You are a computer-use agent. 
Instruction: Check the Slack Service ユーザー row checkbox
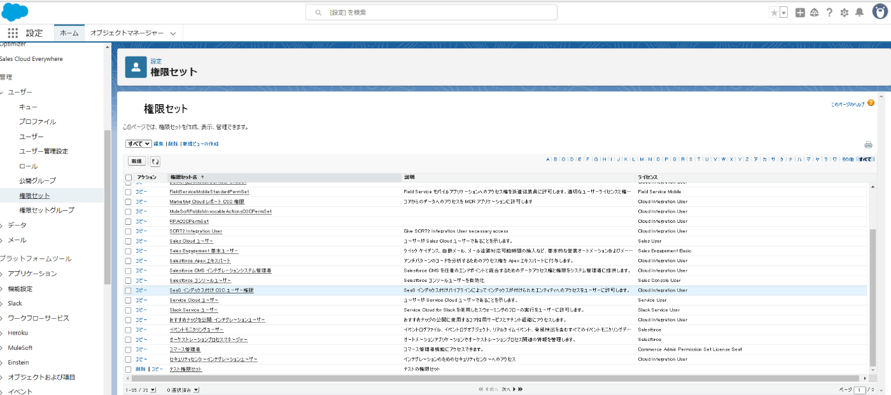pos(129,310)
